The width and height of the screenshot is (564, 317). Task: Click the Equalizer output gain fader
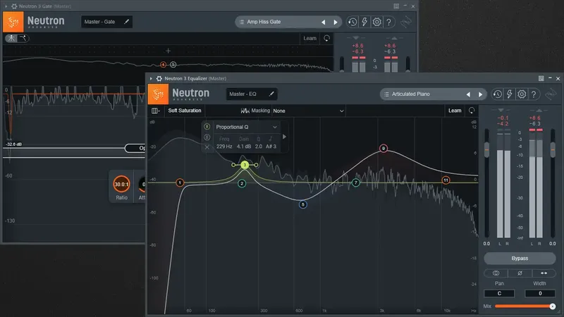[x=553, y=150]
